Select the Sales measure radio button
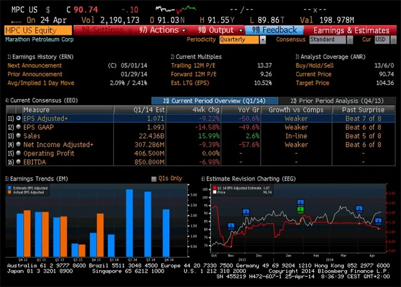 point(19,134)
